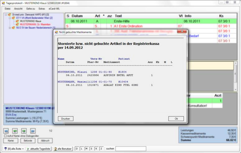Screen dimensions: 241x153
Task: Click the Bedarf text in protocol table
Action: [x=194, y=36]
